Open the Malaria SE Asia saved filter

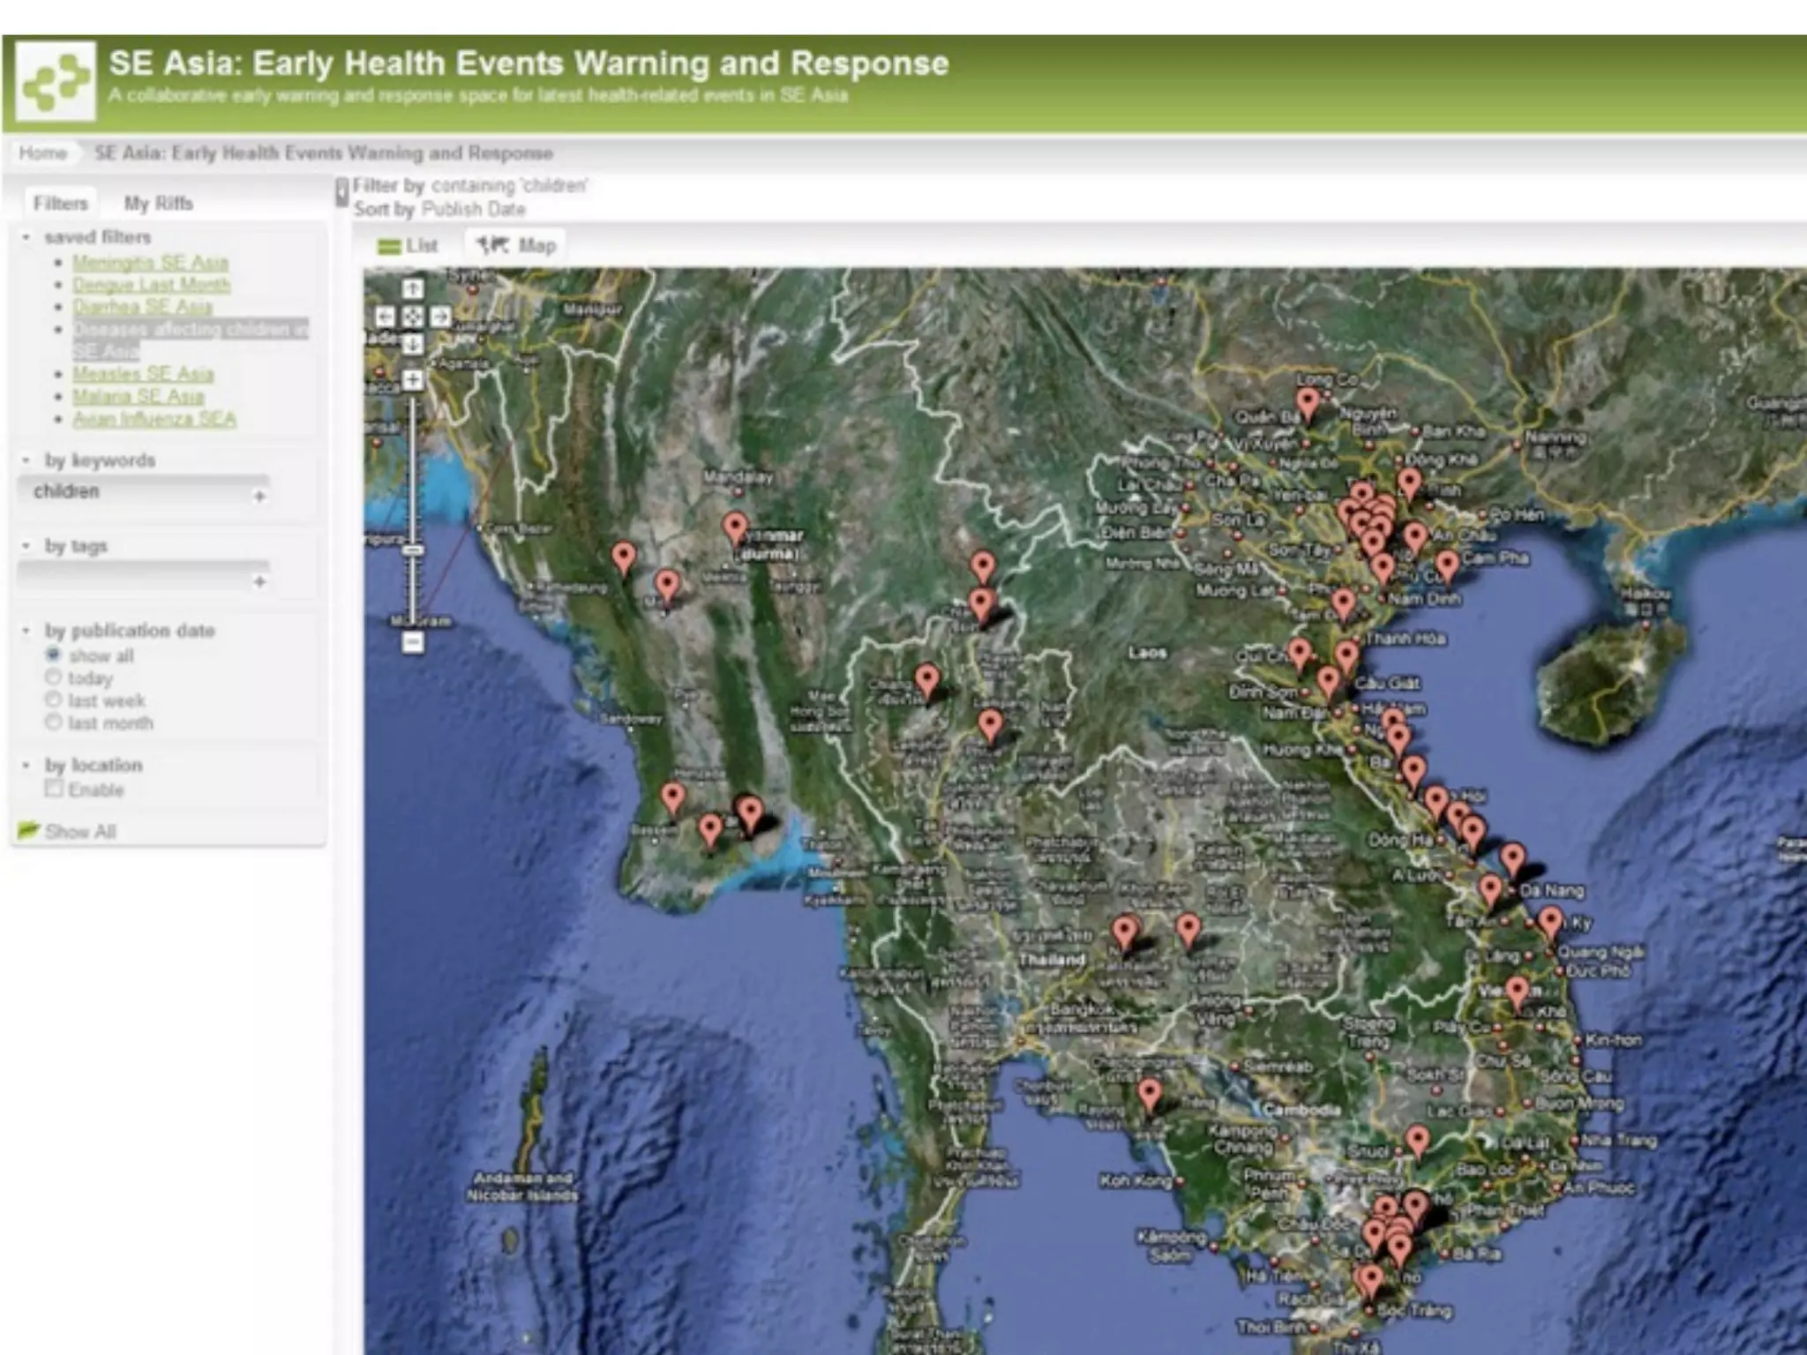tap(138, 396)
